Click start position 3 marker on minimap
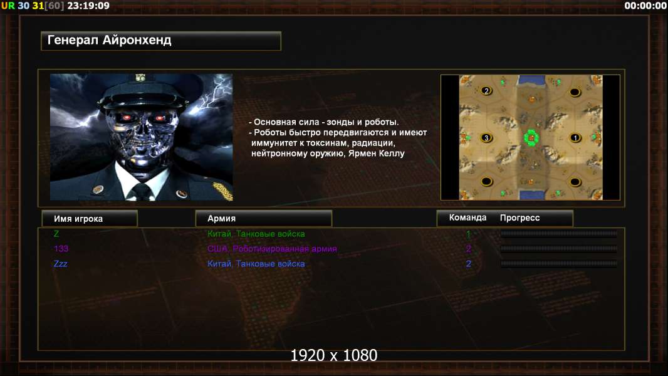This screenshot has height=376, width=668. pos(486,137)
